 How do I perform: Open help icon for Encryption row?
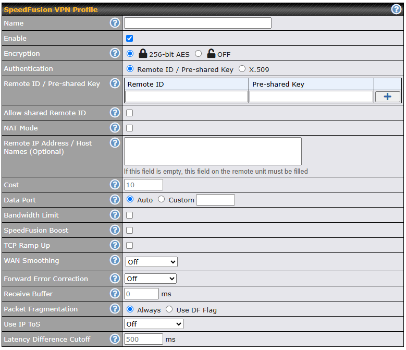[115, 53]
